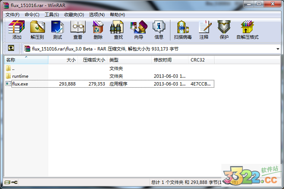Viewport: 284px width, 189px height.
Task: Minimize the WinRAR window
Action: (249, 4)
